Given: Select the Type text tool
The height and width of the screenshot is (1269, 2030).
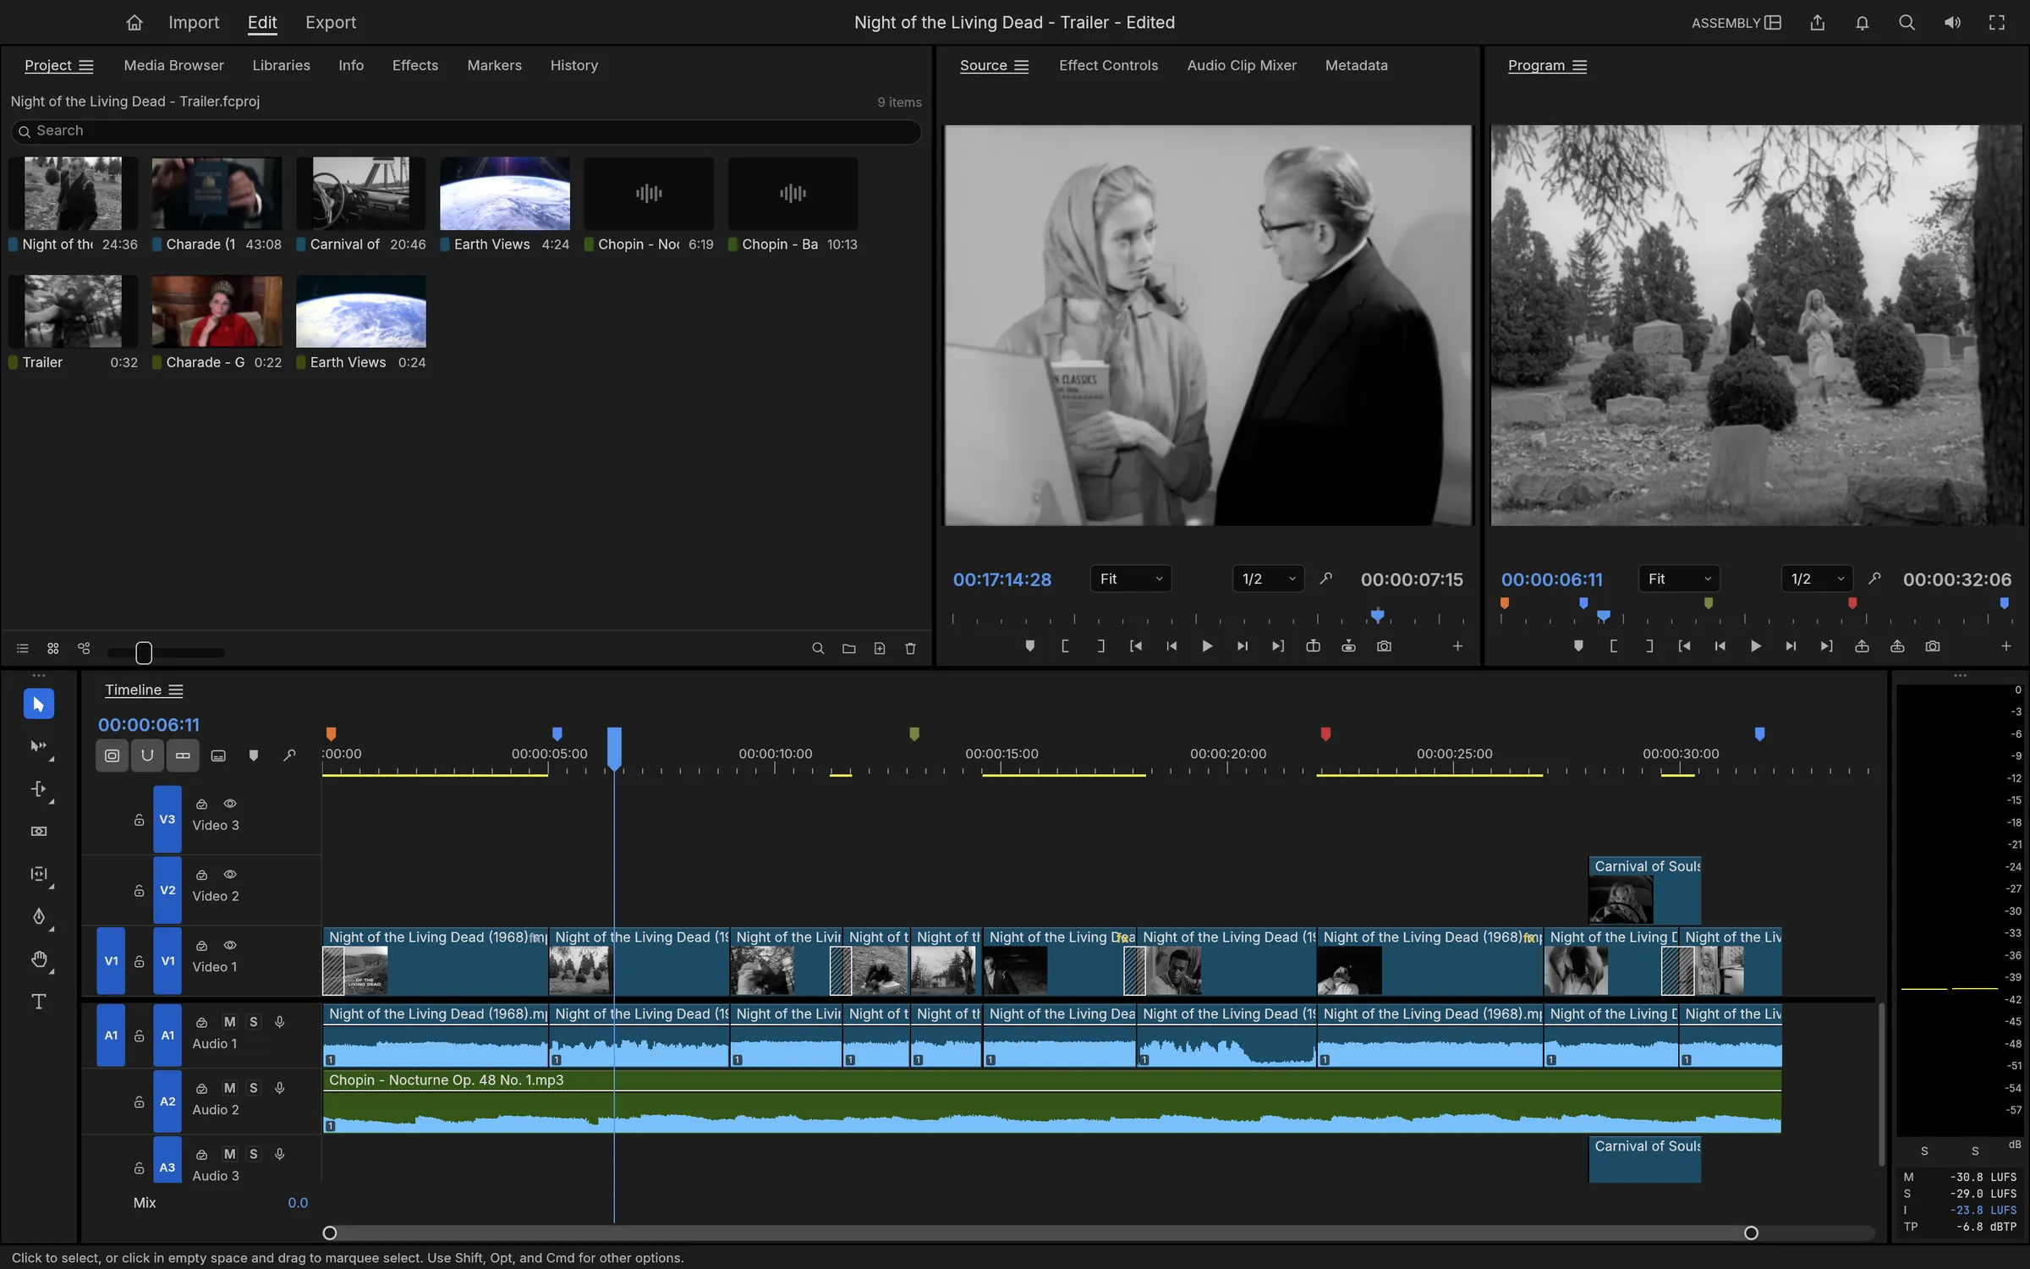Looking at the screenshot, I should pos(38,1002).
